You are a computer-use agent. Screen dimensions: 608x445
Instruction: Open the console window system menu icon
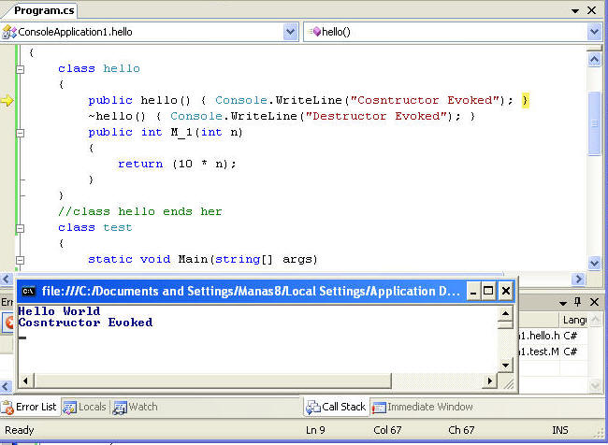[28, 292]
